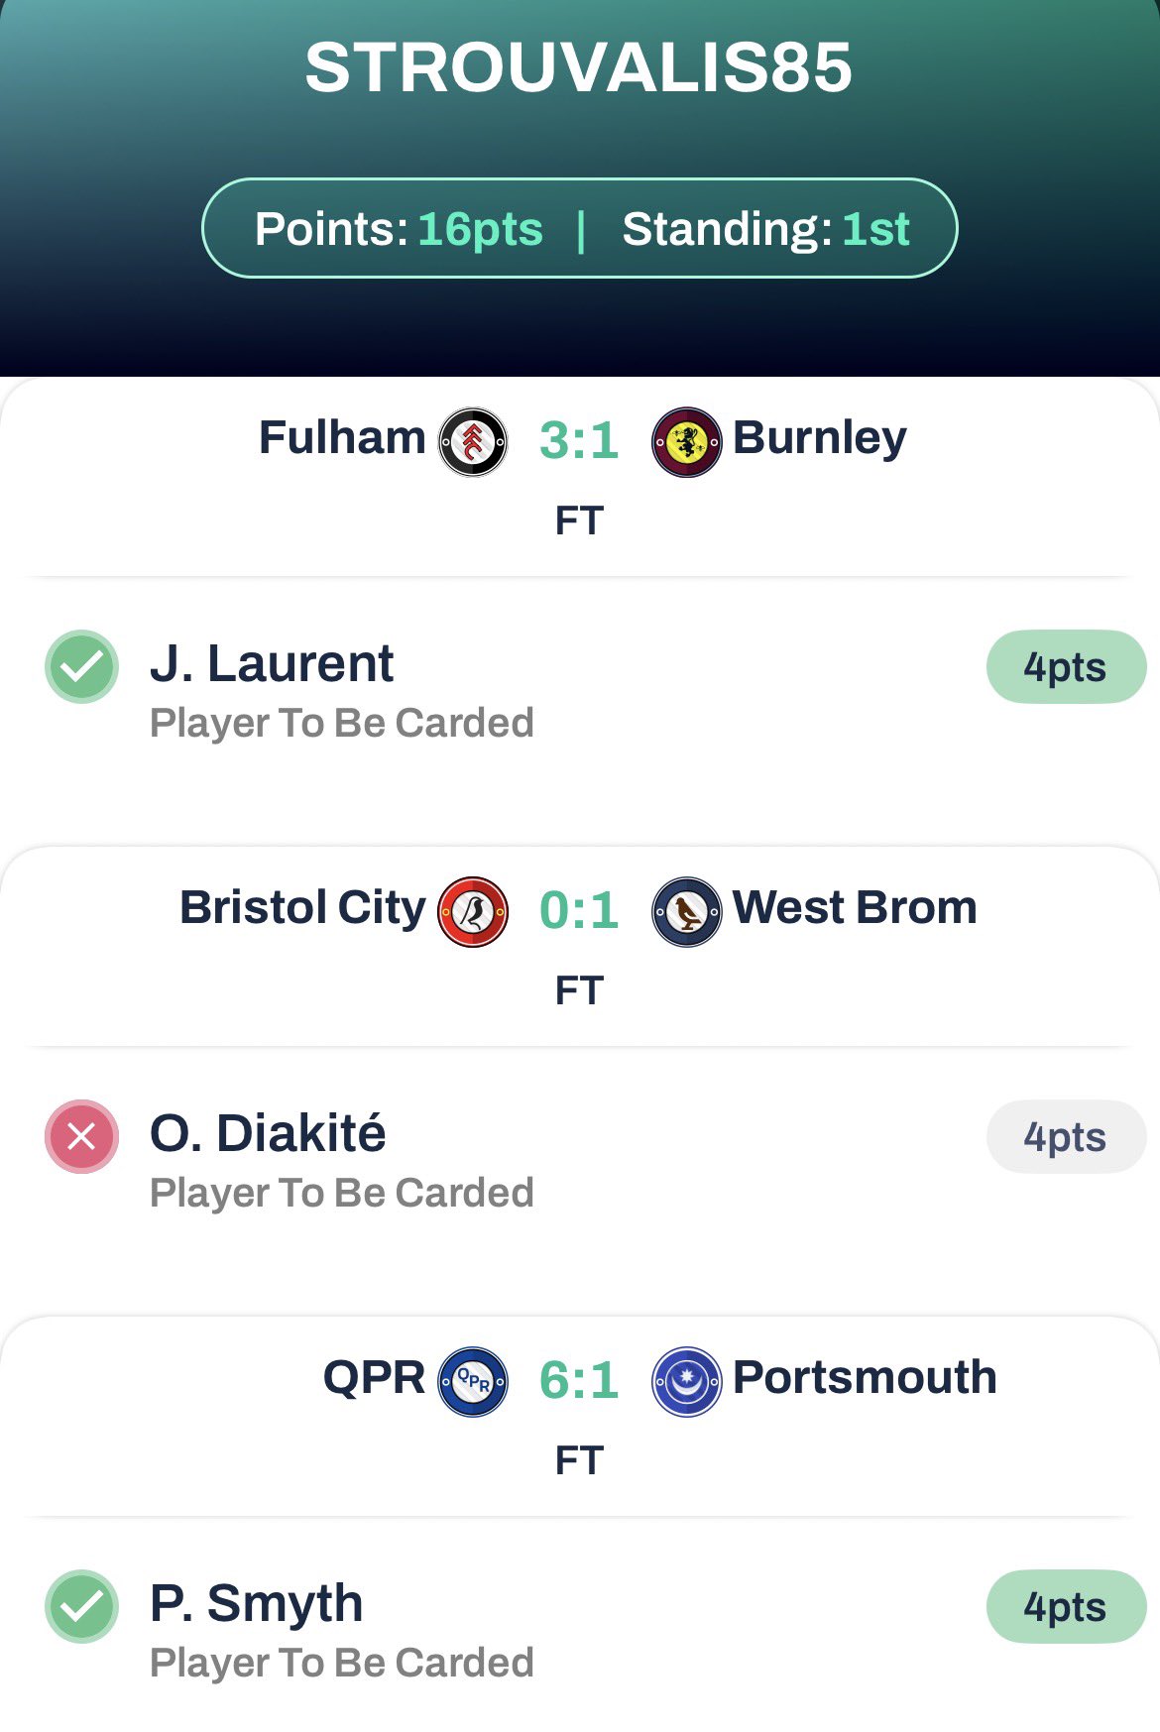Select the O. Diakité player name

(x=268, y=1133)
